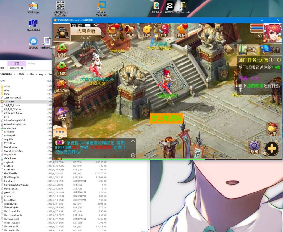Open the 师门任务-送信 quest entry
The image size is (283, 232).
pyautogui.click(x=259, y=60)
